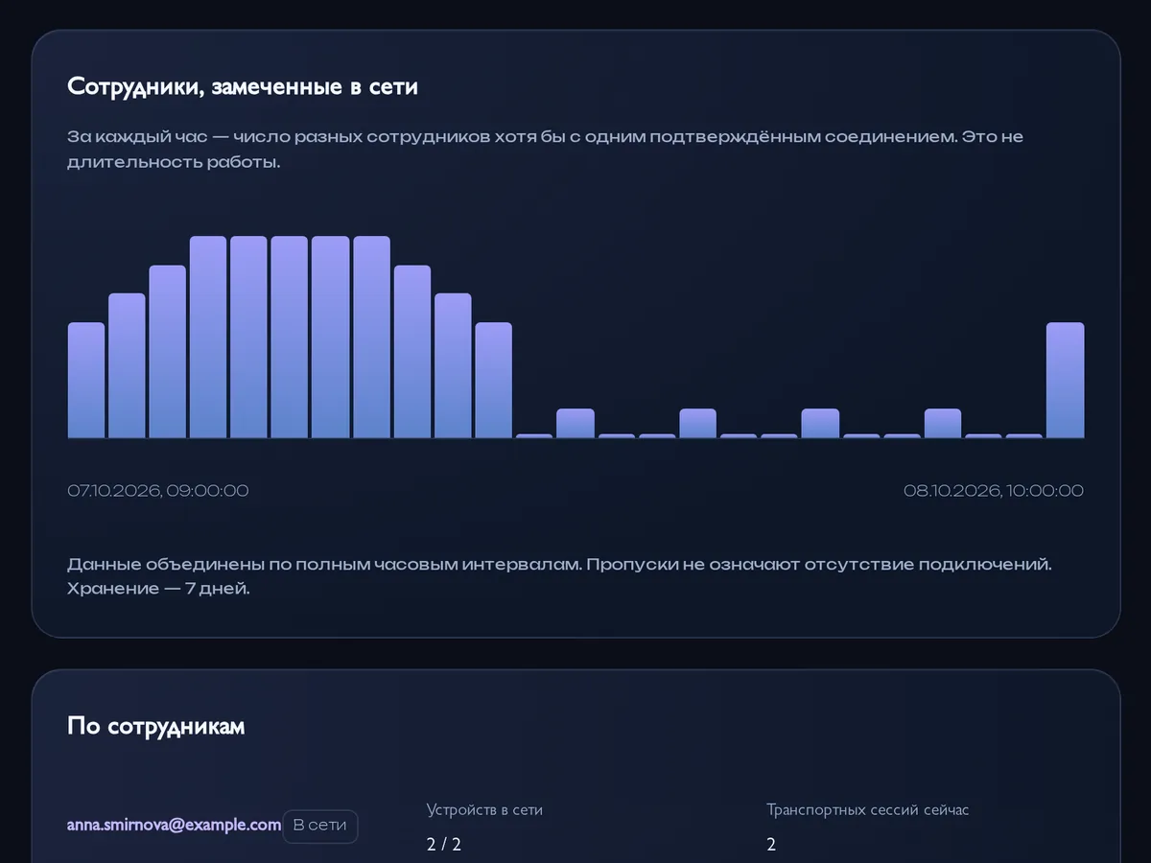Click the start date label 07.10.2026, 09:00:00

click(158, 491)
